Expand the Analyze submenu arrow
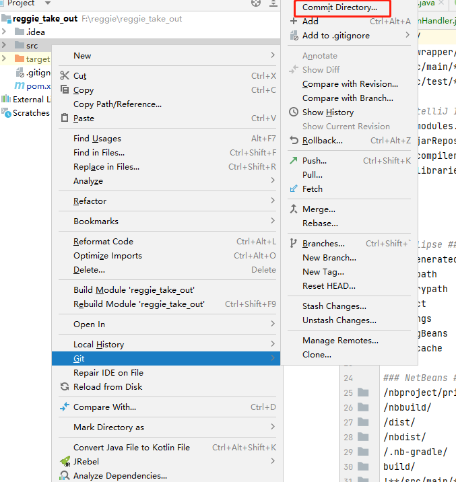 pos(273,180)
